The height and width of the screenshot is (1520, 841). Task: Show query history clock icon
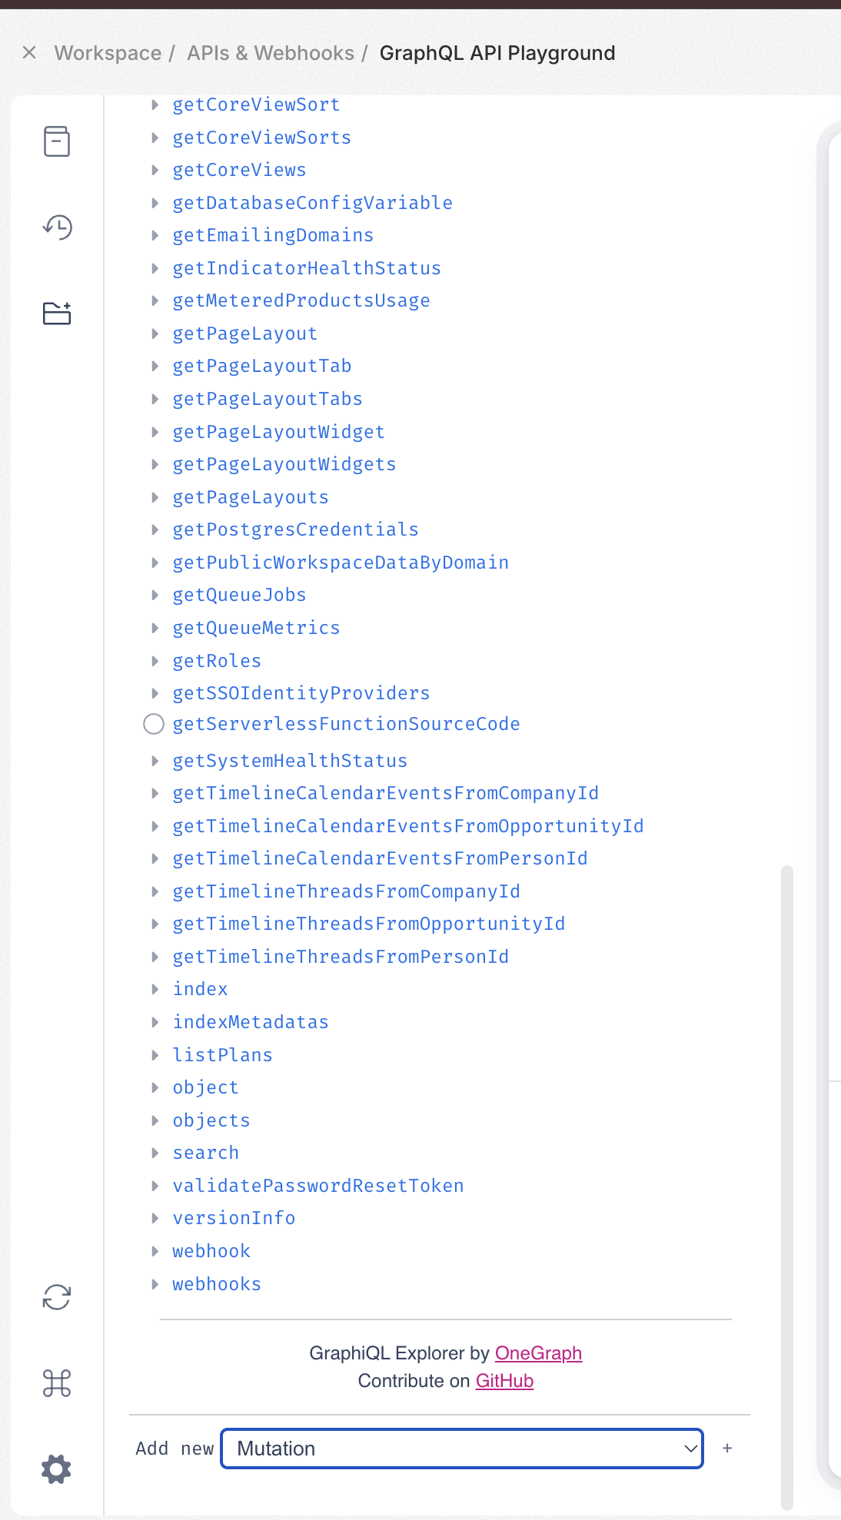click(x=57, y=227)
